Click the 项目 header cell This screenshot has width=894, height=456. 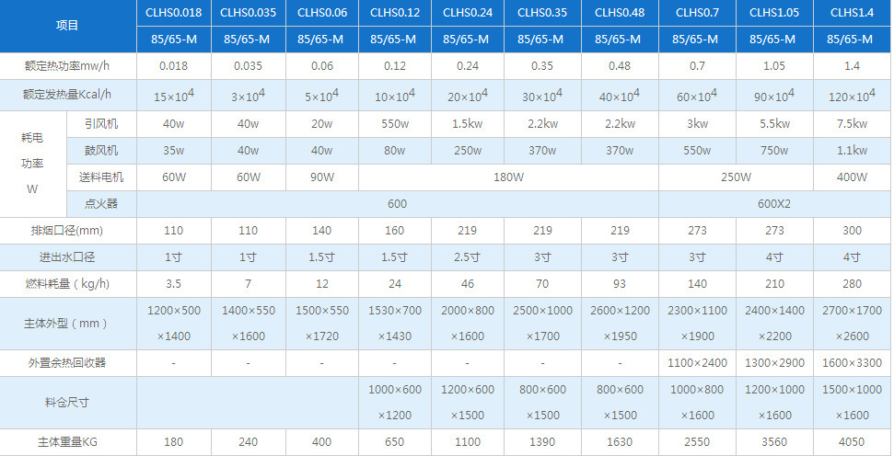point(67,26)
